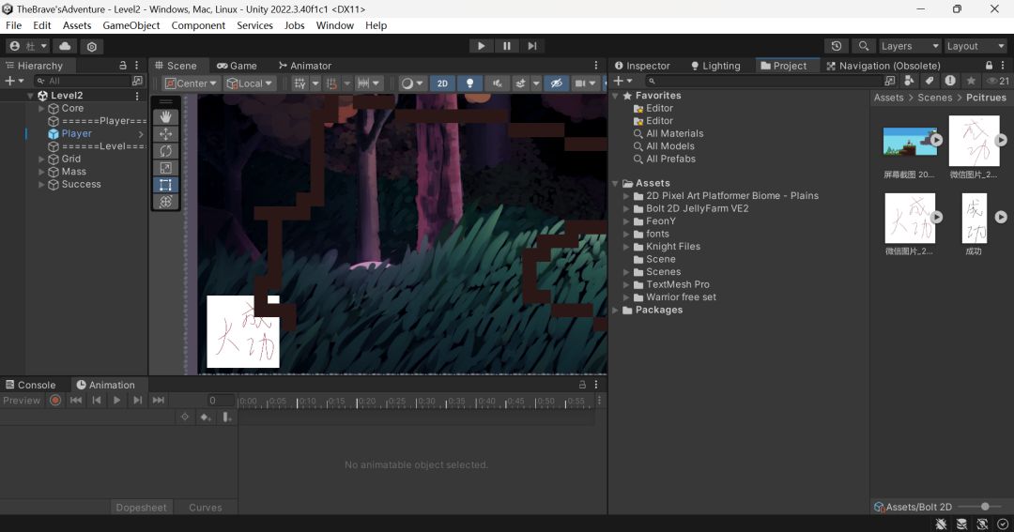Expand Core object in Hierarchy
Viewport: 1014px width, 532px height.
pyautogui.click(x=41, y=109)
